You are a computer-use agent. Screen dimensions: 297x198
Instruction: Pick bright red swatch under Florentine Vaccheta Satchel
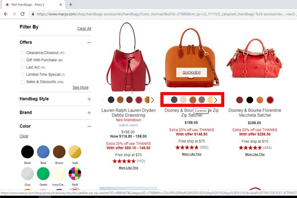[270, 99]
